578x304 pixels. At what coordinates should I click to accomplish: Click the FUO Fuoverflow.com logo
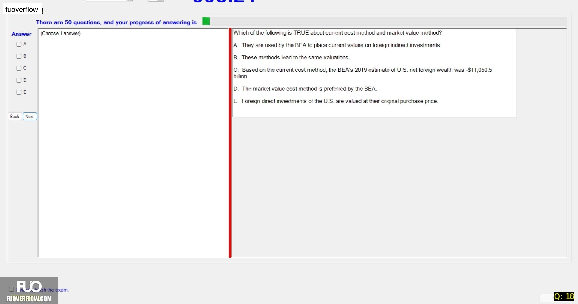click(29, 290)
